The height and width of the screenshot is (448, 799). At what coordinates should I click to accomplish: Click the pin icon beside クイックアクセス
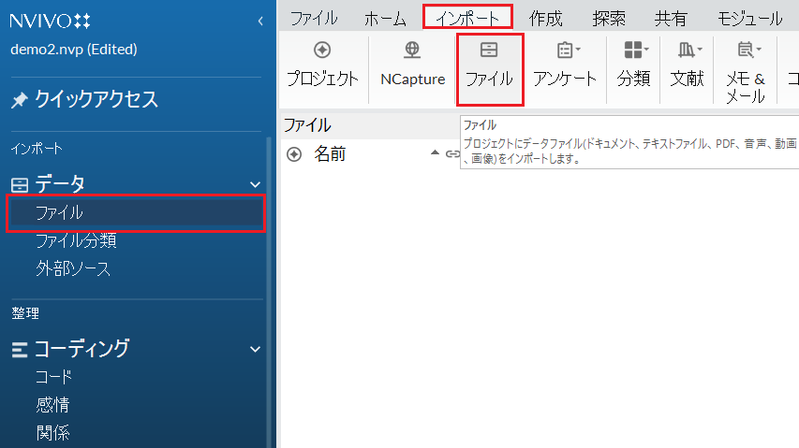pos(20,100)
